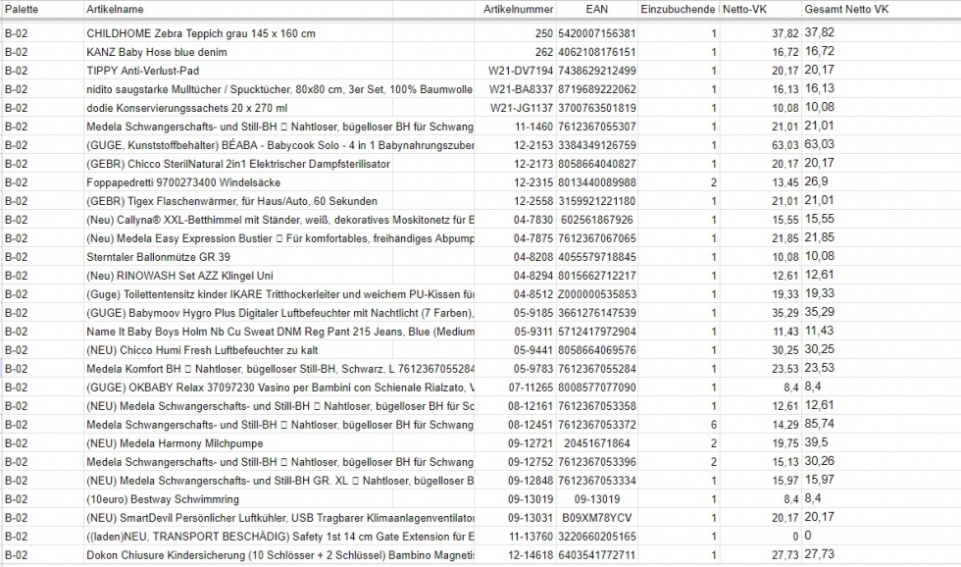The image size is (961, 567).
Task: Select the dodie Konservierungssachets cell
Action: 187,108
